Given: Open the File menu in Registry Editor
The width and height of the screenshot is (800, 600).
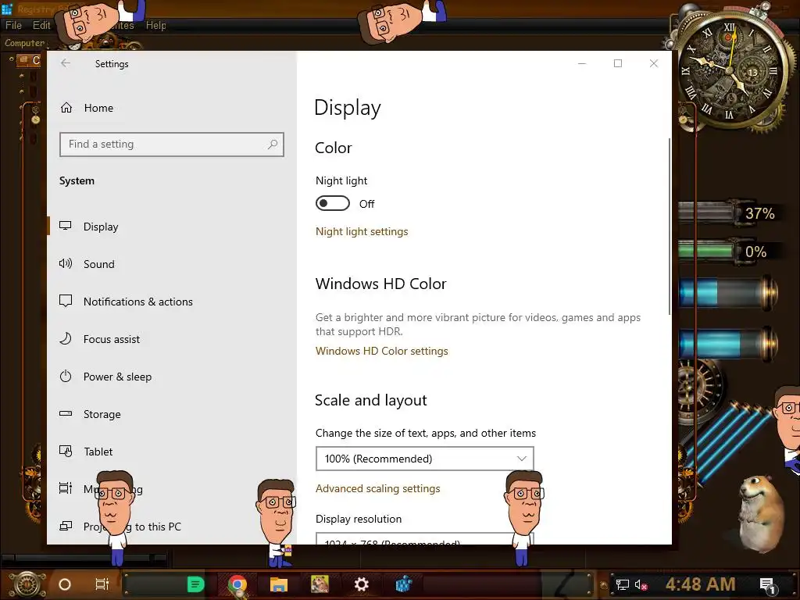Looking at the screenshot, I should pos(13,26).
